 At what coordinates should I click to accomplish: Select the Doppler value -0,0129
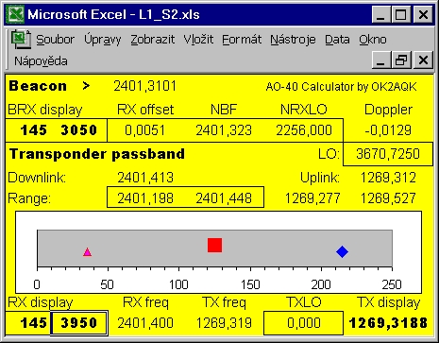coord(388,130)
